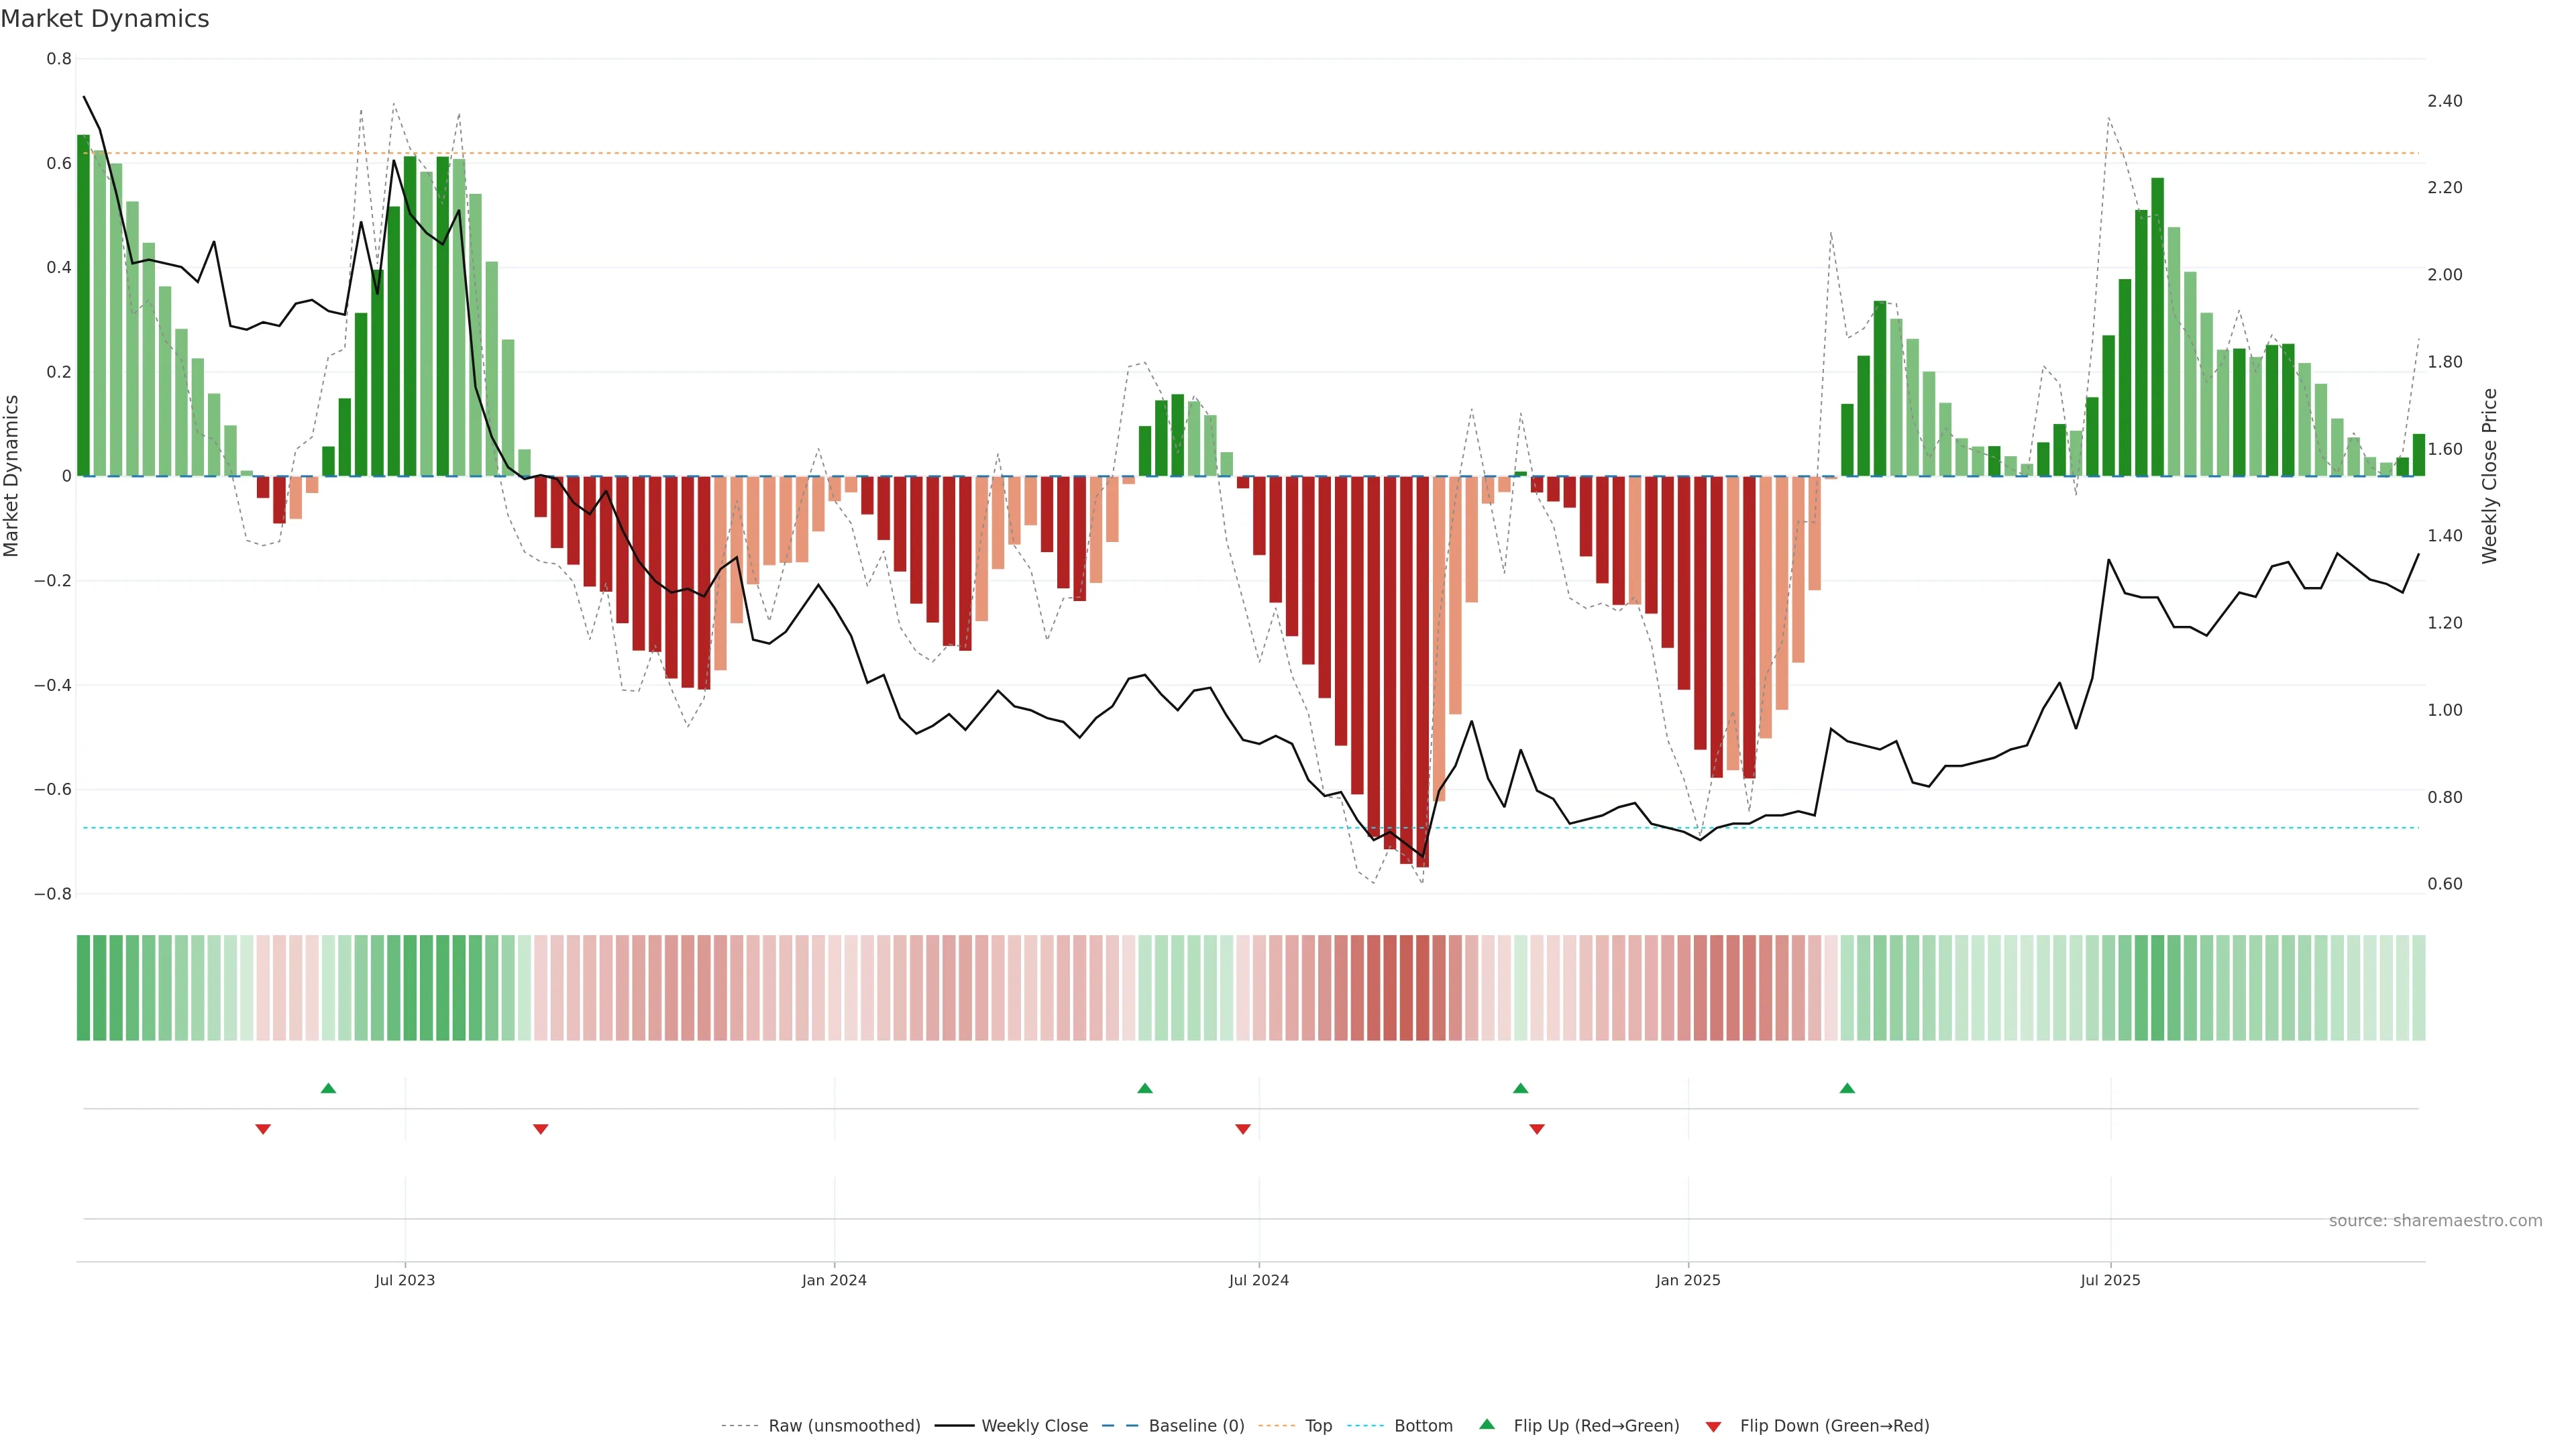Click the leftmost red flip-down triangle marker
This screenshot has width=2576, height=1449.
[x=263, y=1129]
